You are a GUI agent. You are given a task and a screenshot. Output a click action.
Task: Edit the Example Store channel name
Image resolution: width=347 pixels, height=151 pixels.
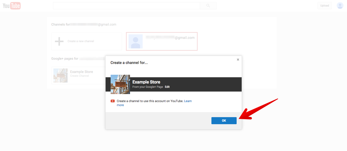click(167, 87)
